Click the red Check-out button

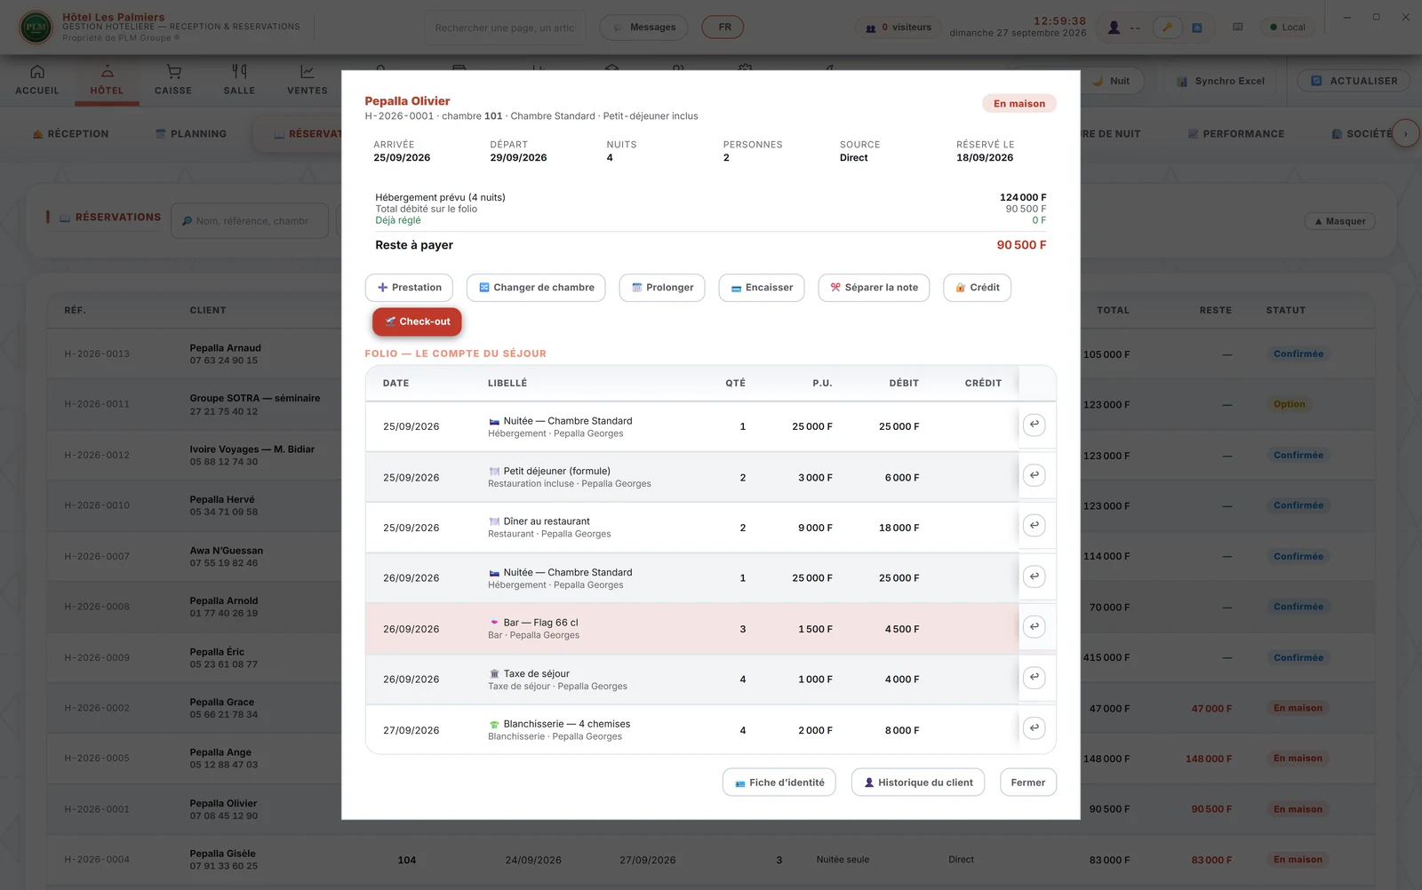tap(417, 322)
